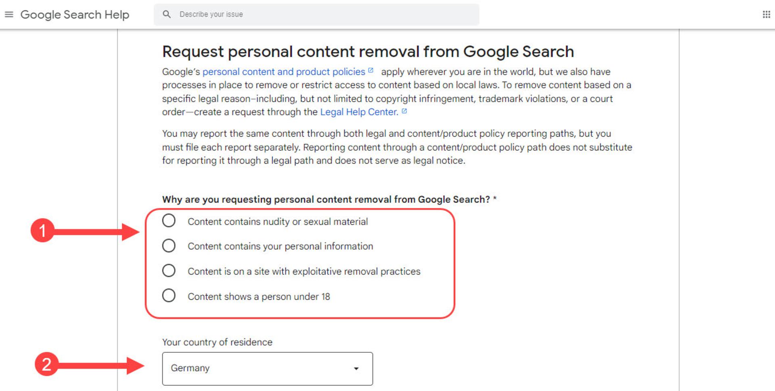Image resolution: width=775 pixels, height=391 pixels.
Task: Click external link icon after Legal Help Center
Action: click(404, 111)
